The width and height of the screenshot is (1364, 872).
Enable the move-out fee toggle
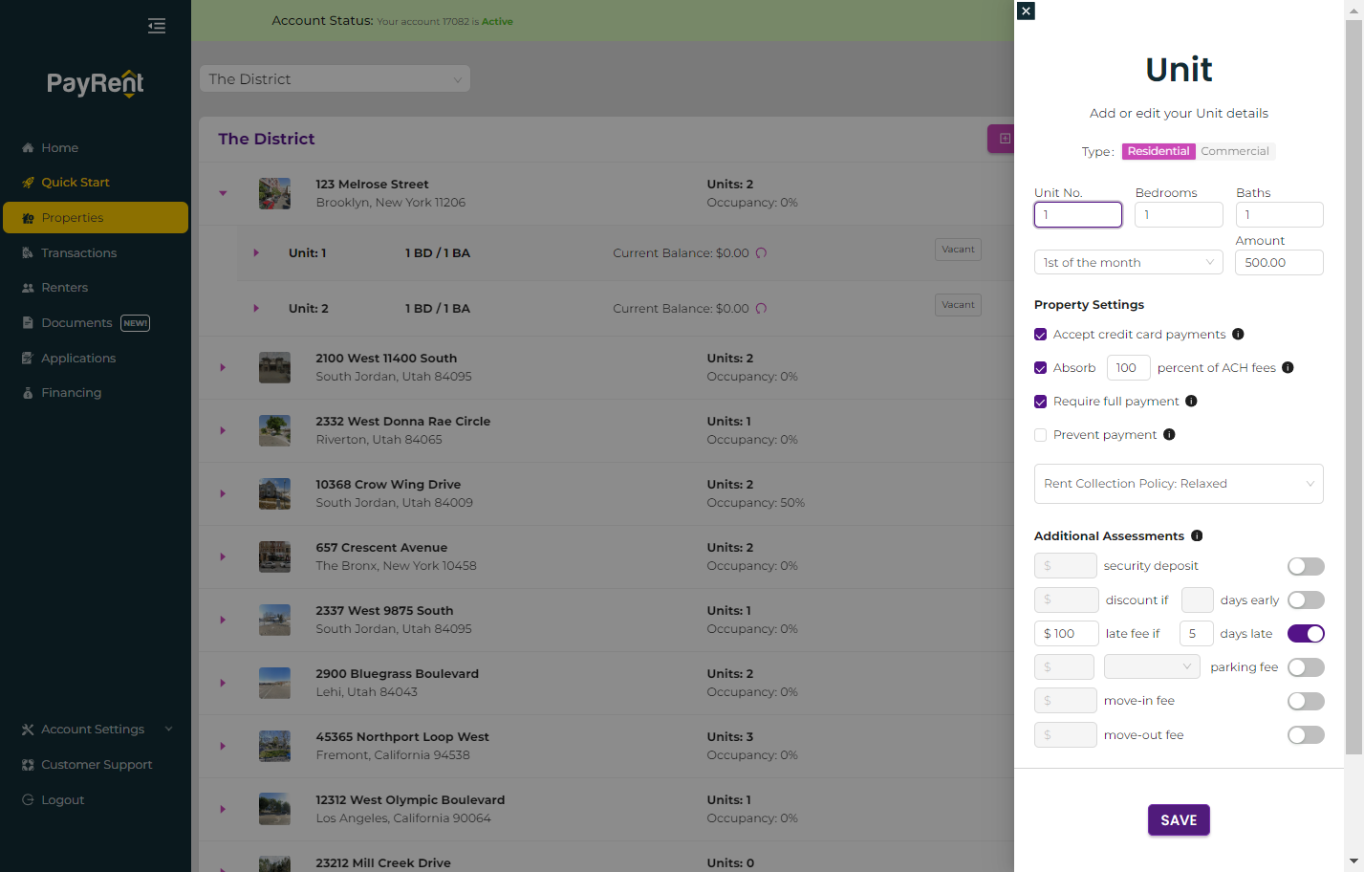1306,735
